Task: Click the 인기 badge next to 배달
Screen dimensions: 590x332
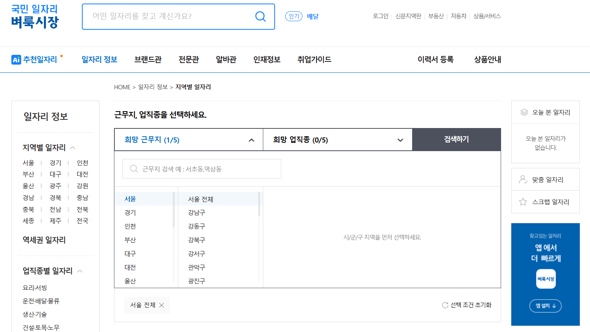Action: click(293, 16)
